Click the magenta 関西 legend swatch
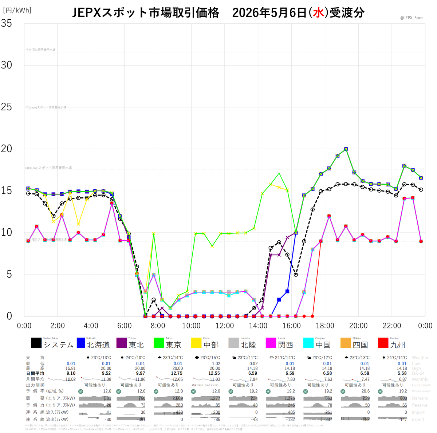This screenshot has width=437, height=433. click(x=271, y=343)
